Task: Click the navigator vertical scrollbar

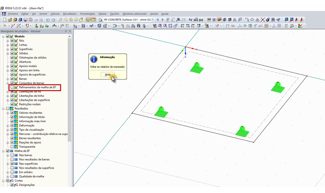Action: pos(69,90)
